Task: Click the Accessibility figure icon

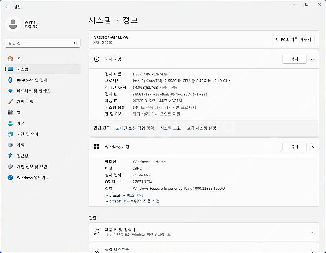Action: pyautogui.click(x=10, y=156)
